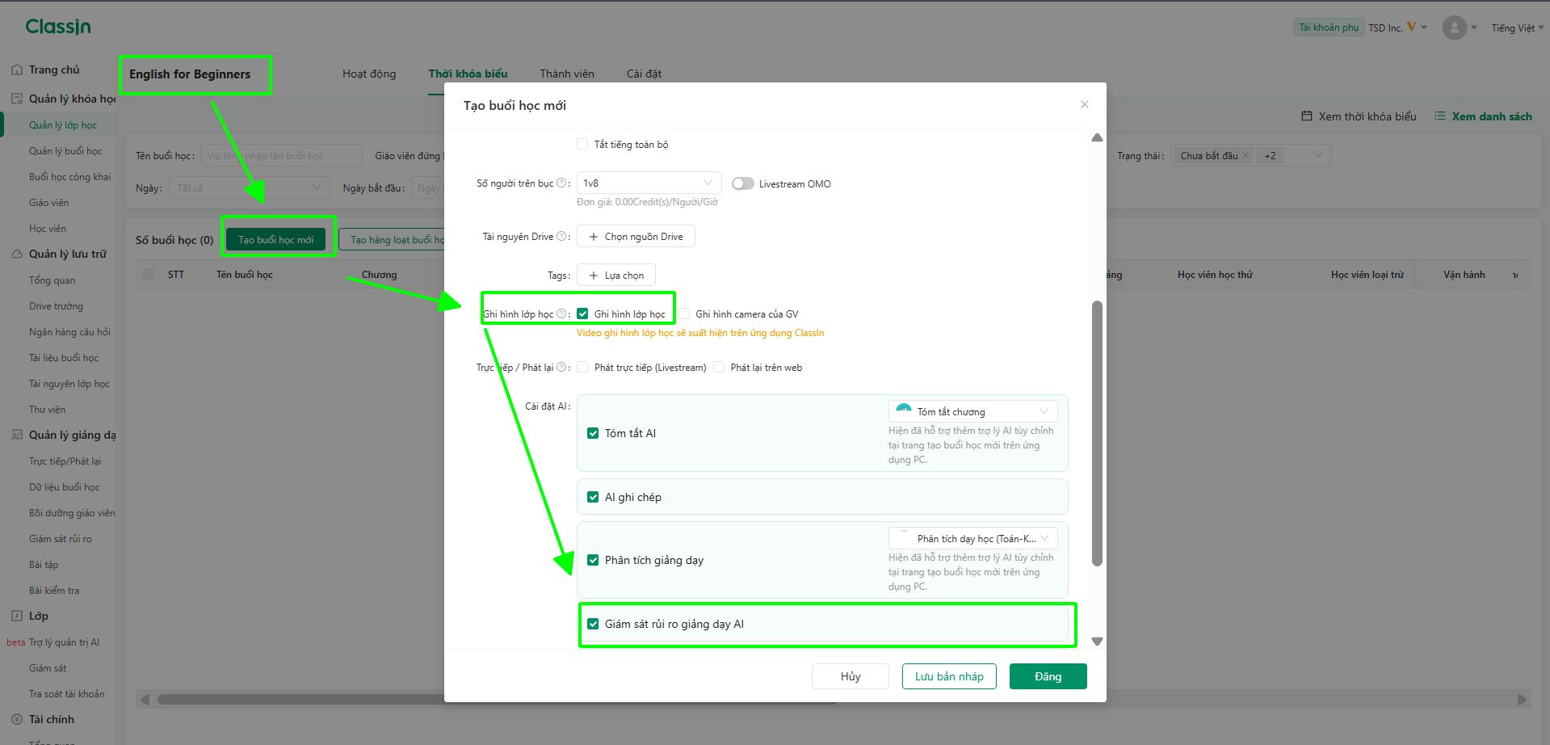The width and height of the screenshot is (1550, 745).
Task: Uncheck the Tóm tắt AI checkbox
Action: 593,434
